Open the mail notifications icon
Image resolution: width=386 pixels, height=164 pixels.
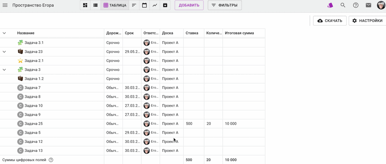tap(369, 5)
